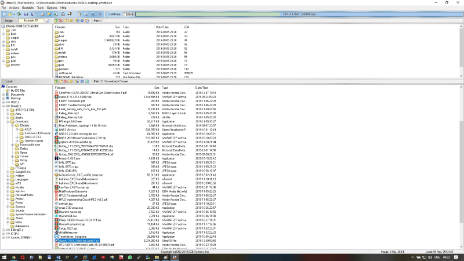The image size is (464, 261).
Task: Go up one level in image pane
Action: [x=56, y=21]
